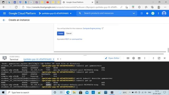Open the Help question mark icon
Viewport: 169px width, 95px height.
[x=147, y=13]
